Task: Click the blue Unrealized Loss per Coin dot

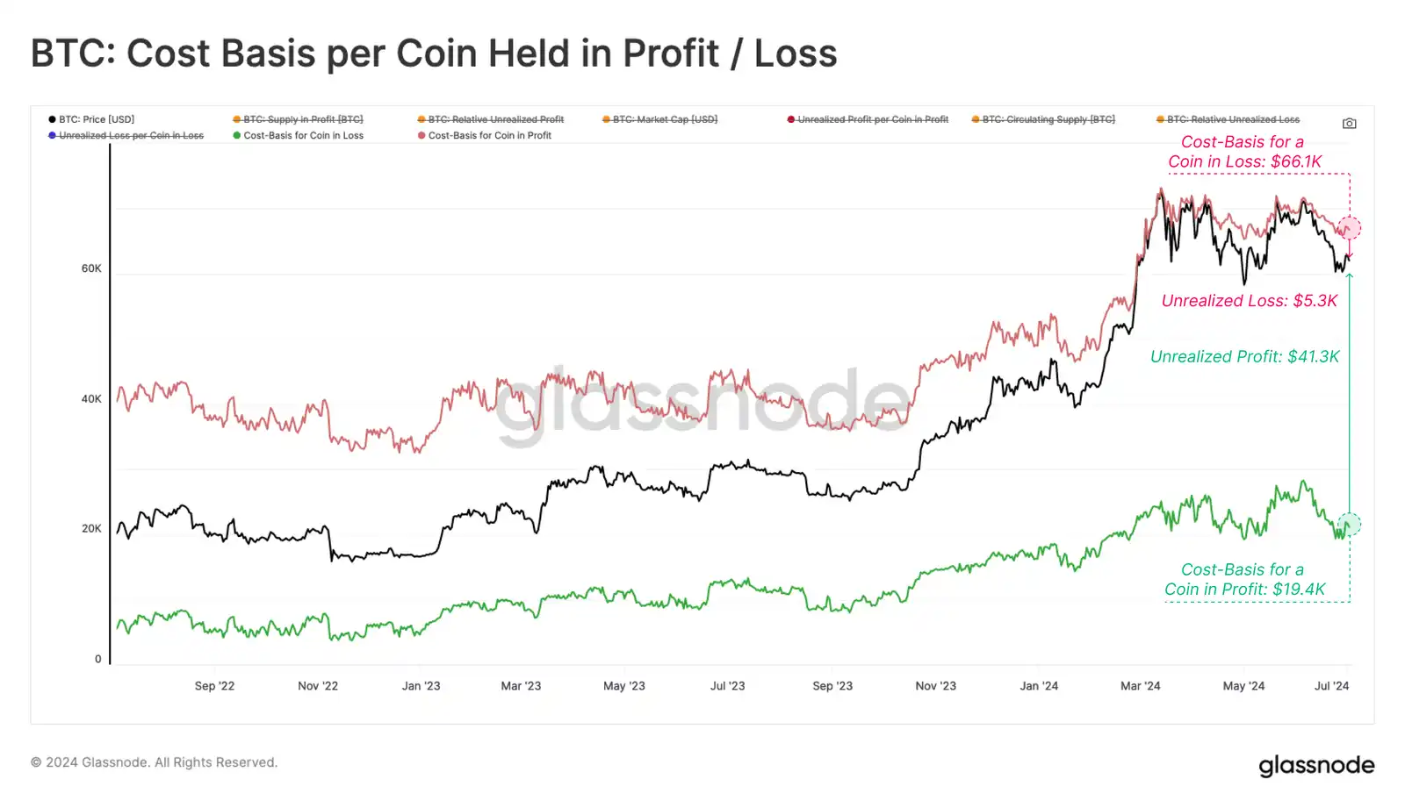Action: click(x=53, y=135)
